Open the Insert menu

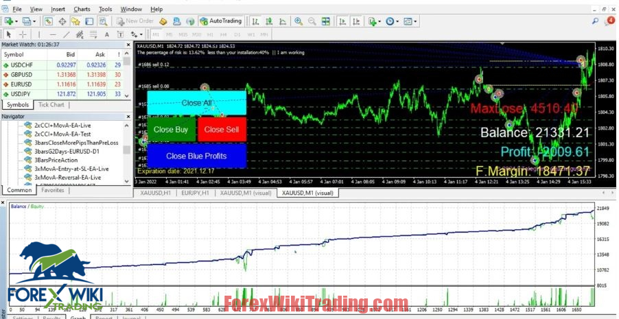coord(58,9)
